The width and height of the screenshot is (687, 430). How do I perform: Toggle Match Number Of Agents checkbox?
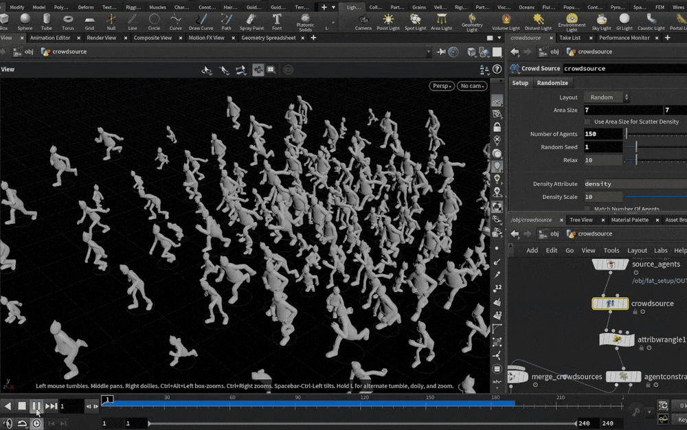[x=588, y=209]
